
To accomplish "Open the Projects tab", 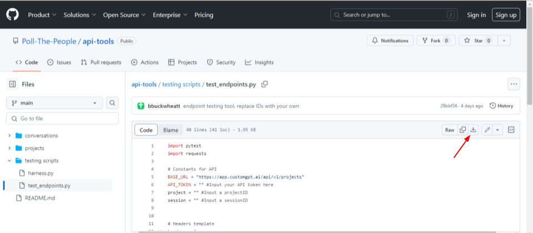I will pyautogui.click(x=183, y=63).
